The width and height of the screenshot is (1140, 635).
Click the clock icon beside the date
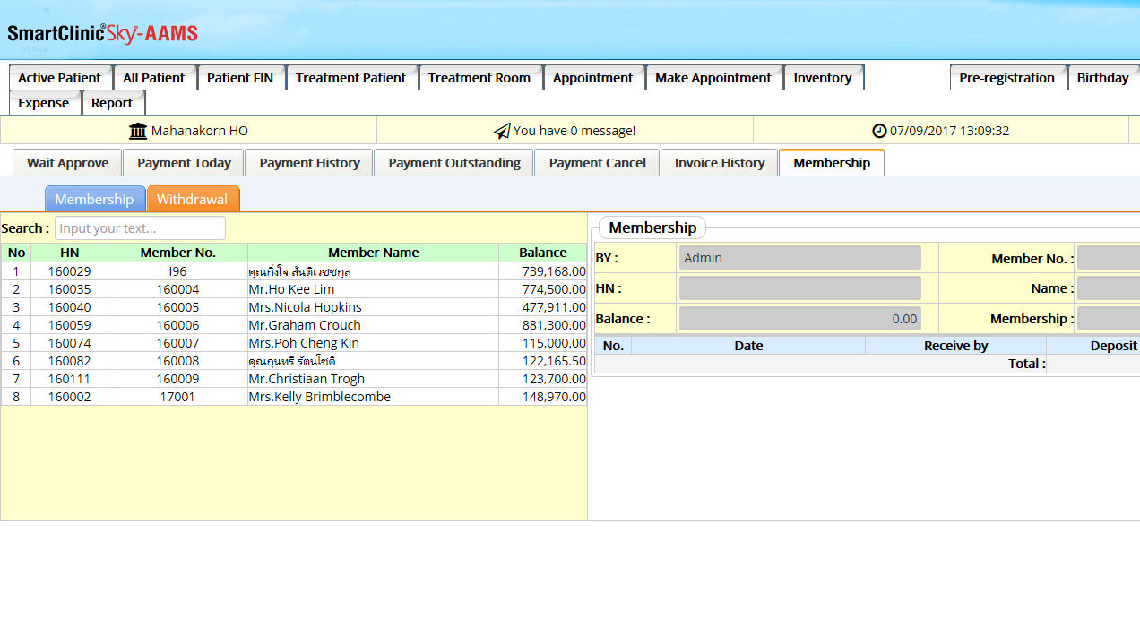click(879, 131)
